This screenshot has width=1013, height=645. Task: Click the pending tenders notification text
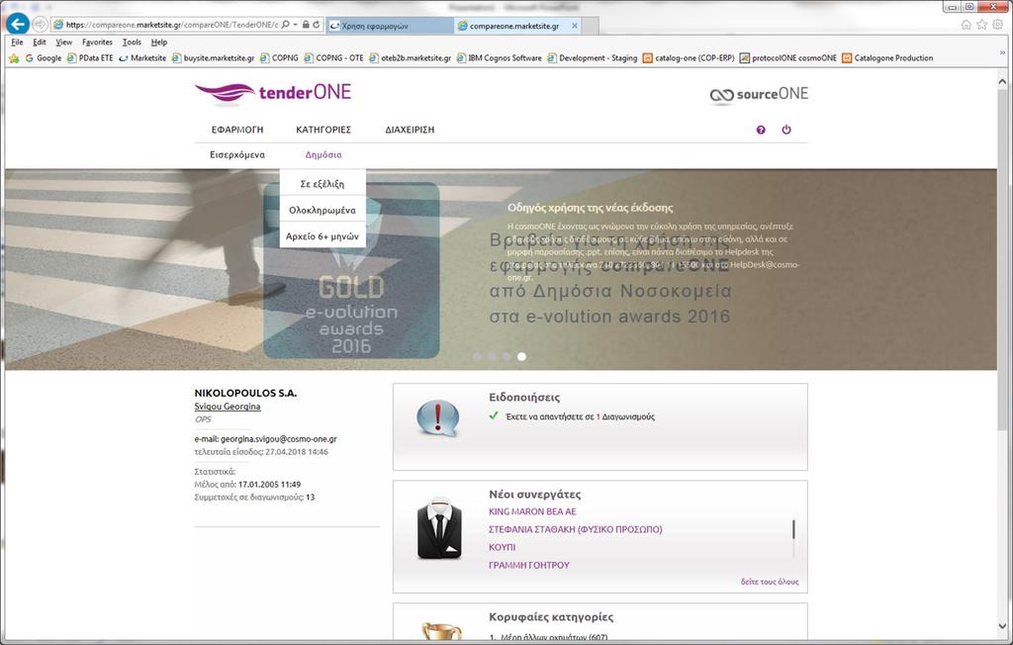coord(580,416)
